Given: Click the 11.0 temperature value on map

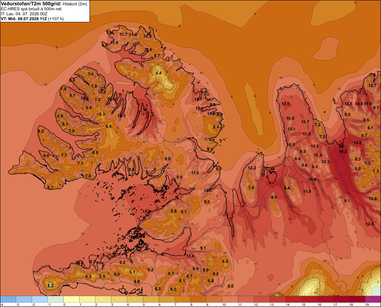Looking at the screenshot, I should click(x=307, y=134).
